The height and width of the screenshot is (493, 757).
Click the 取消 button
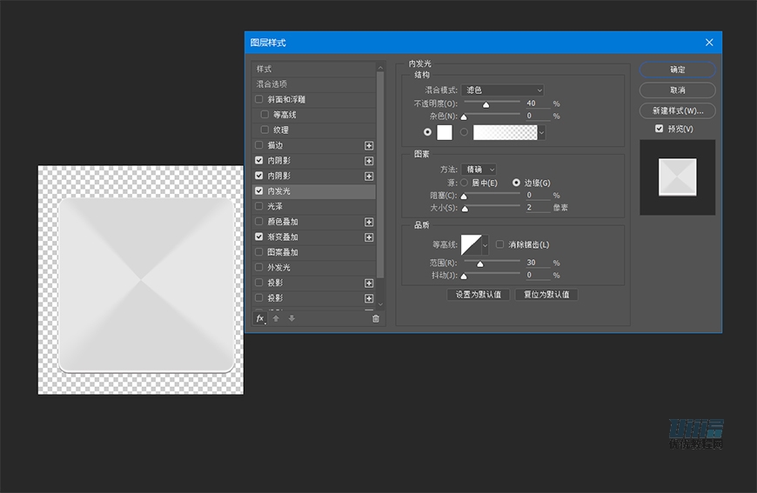[677, 90]
